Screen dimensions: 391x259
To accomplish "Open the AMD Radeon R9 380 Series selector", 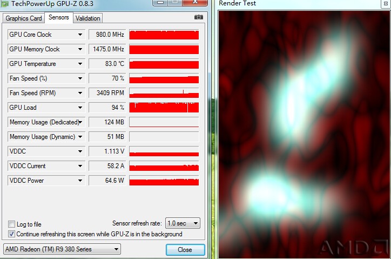I will click(x=62, y=249).
